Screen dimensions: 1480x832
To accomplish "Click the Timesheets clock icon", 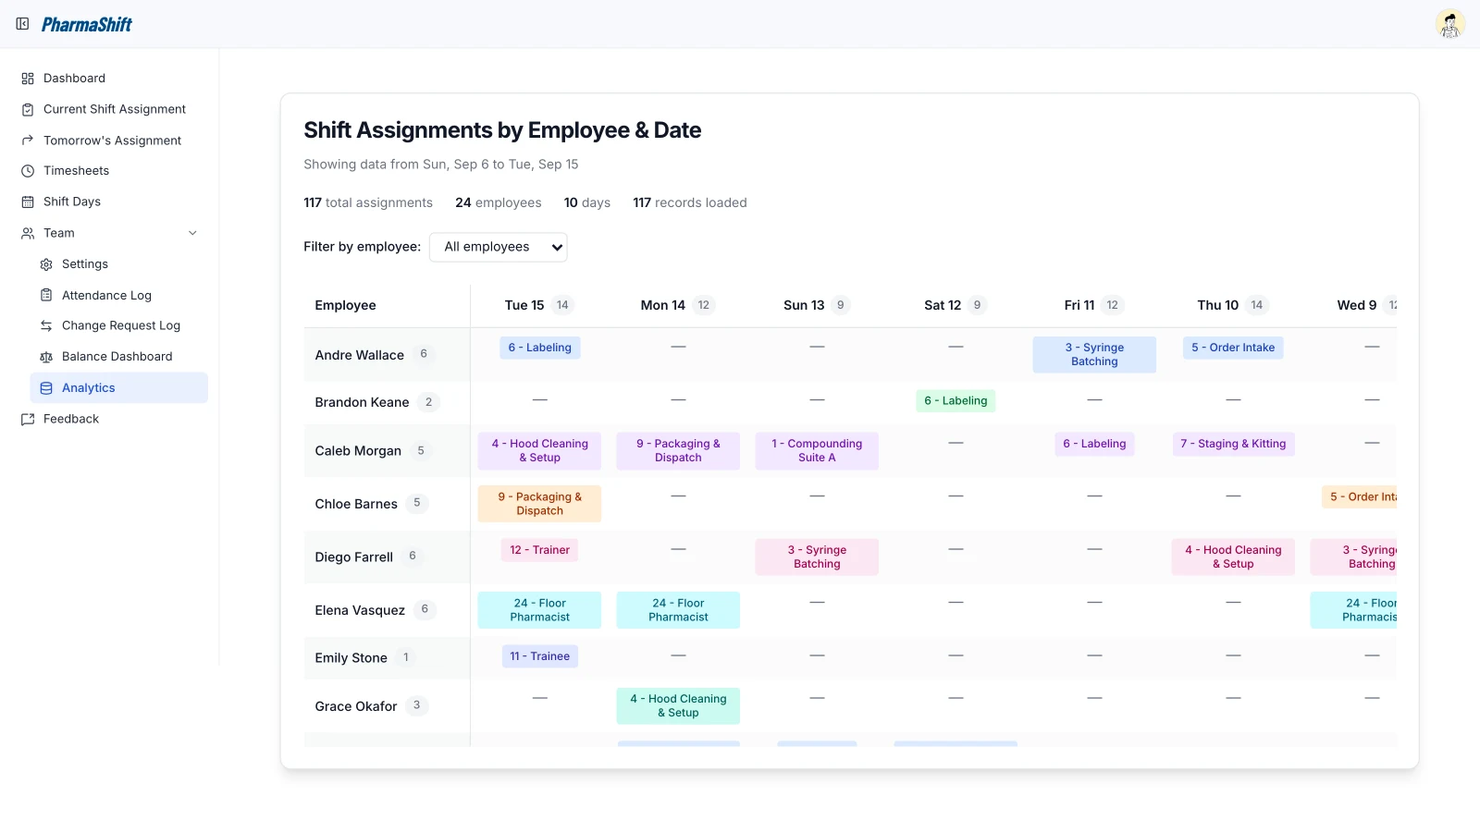I will coord(28,171).
